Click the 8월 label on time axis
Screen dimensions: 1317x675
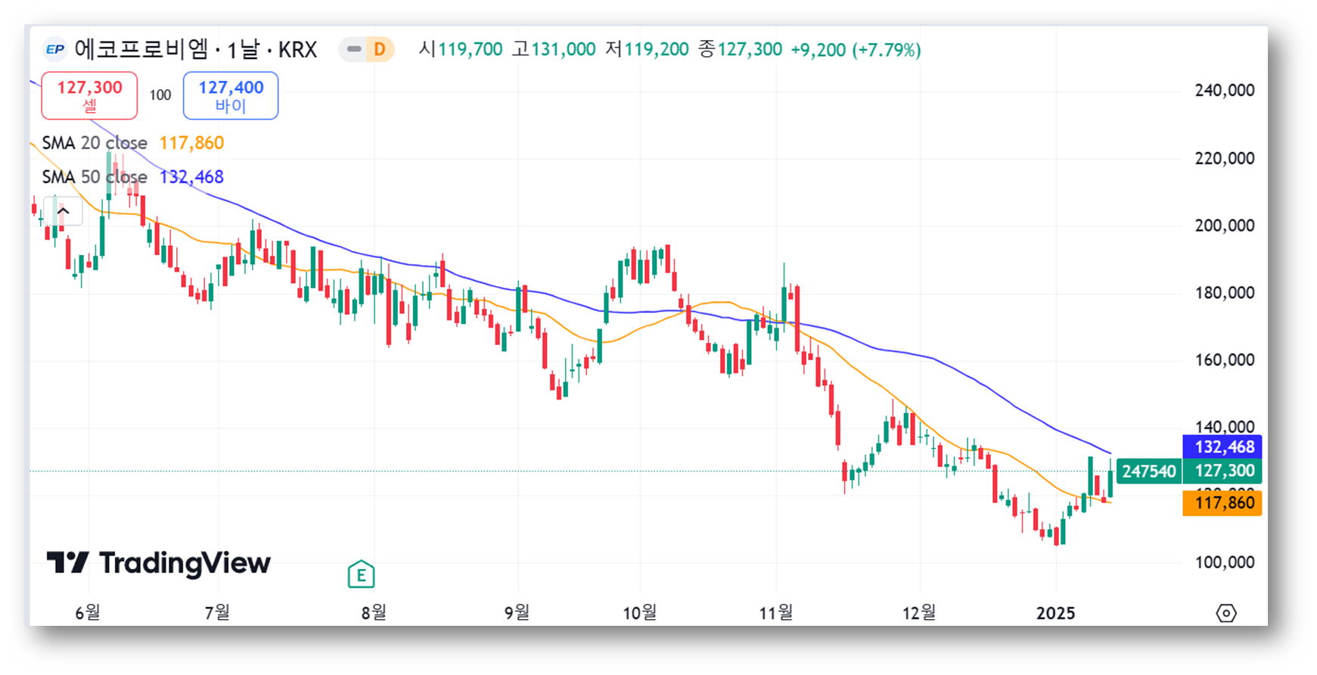point(374,613)
